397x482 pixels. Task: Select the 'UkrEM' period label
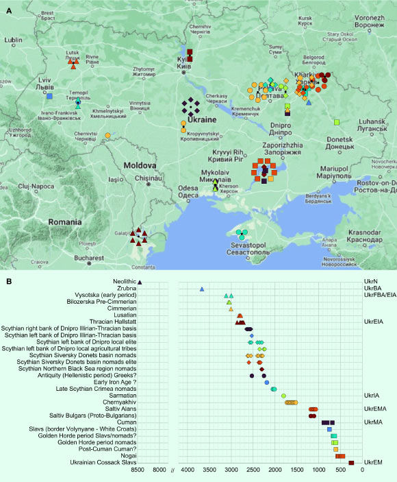pos(373,462)
